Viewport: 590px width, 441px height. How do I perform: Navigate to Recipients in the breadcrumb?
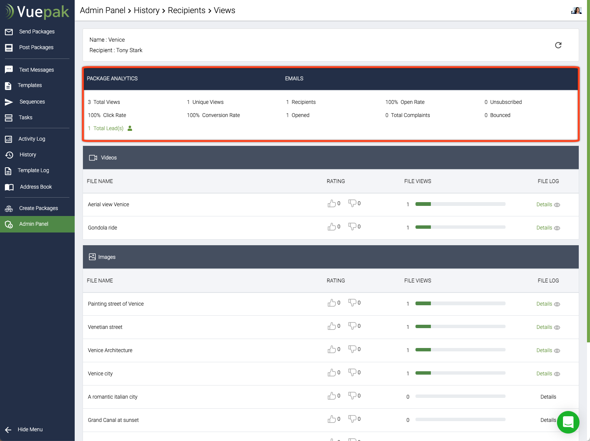[x=187, y=10]
